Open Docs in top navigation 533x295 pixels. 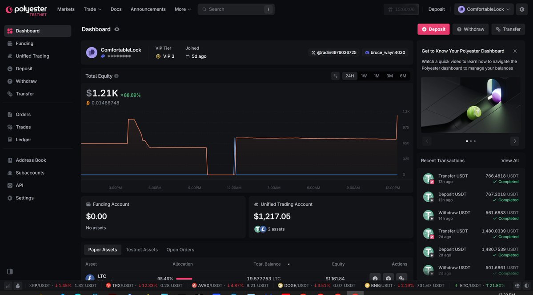116,9
